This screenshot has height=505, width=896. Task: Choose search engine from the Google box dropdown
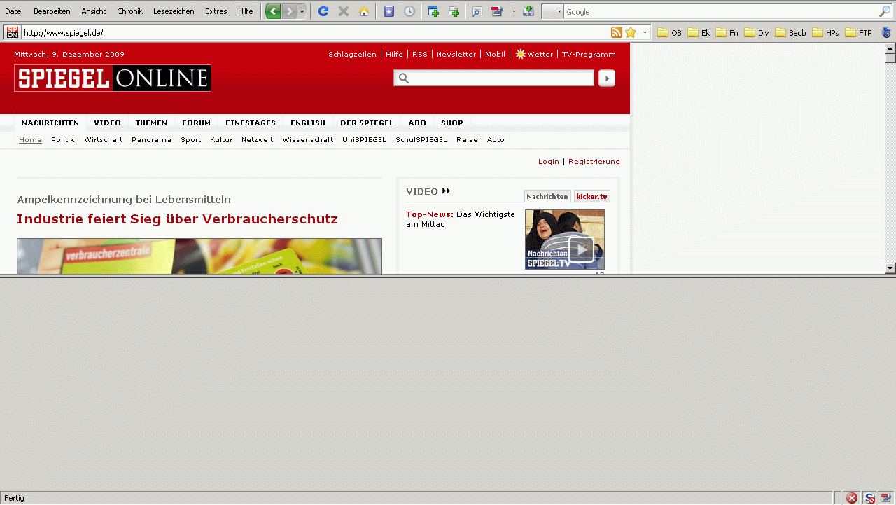552,11
